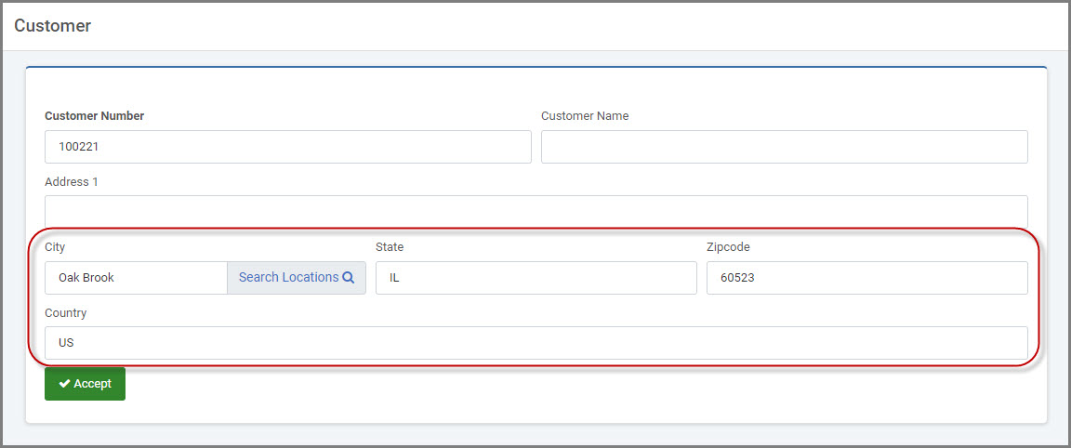Focus the State field containing IL
This screenshot has height=448, width=1071.
(x=536, y=278)
